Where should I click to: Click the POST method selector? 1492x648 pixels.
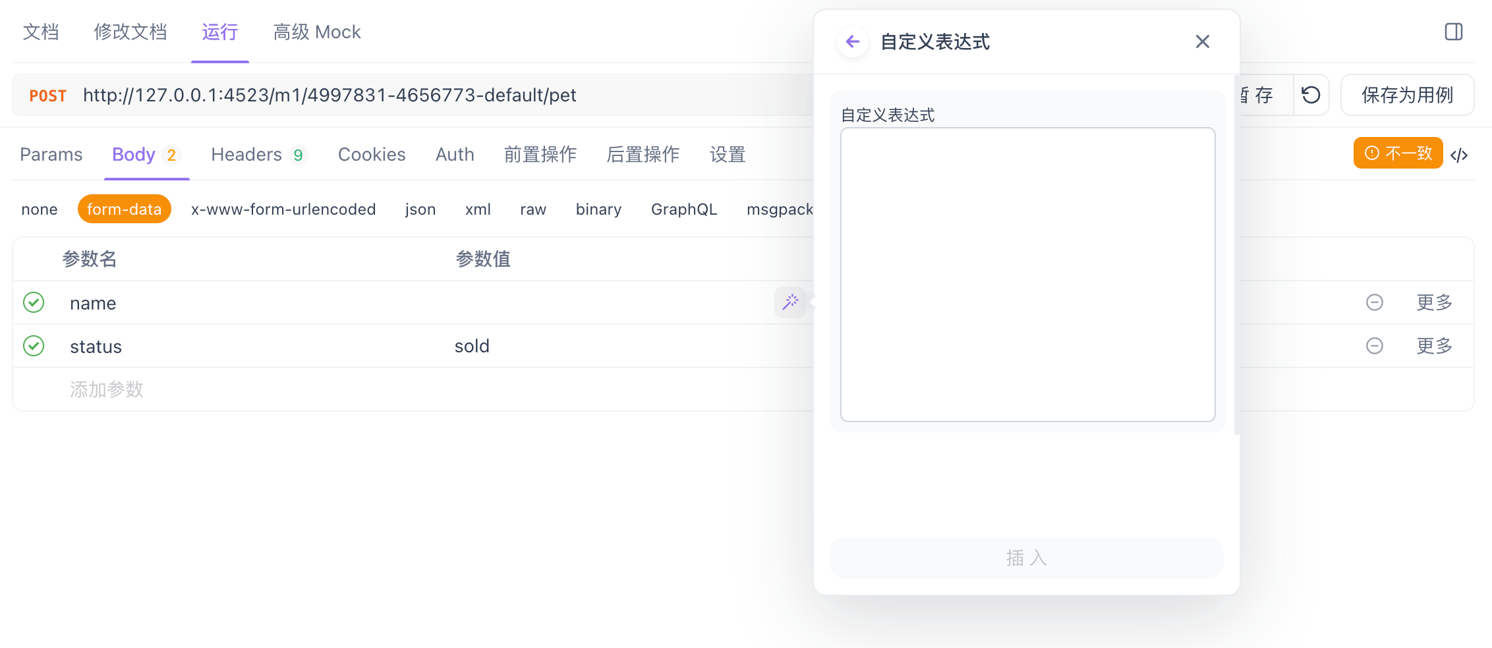tap(47, 95)
